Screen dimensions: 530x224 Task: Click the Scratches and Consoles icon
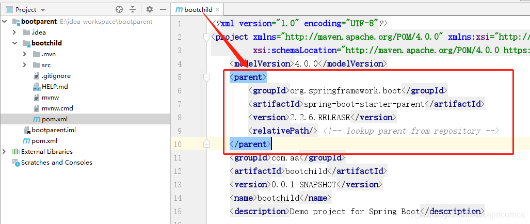coord(16,162)
